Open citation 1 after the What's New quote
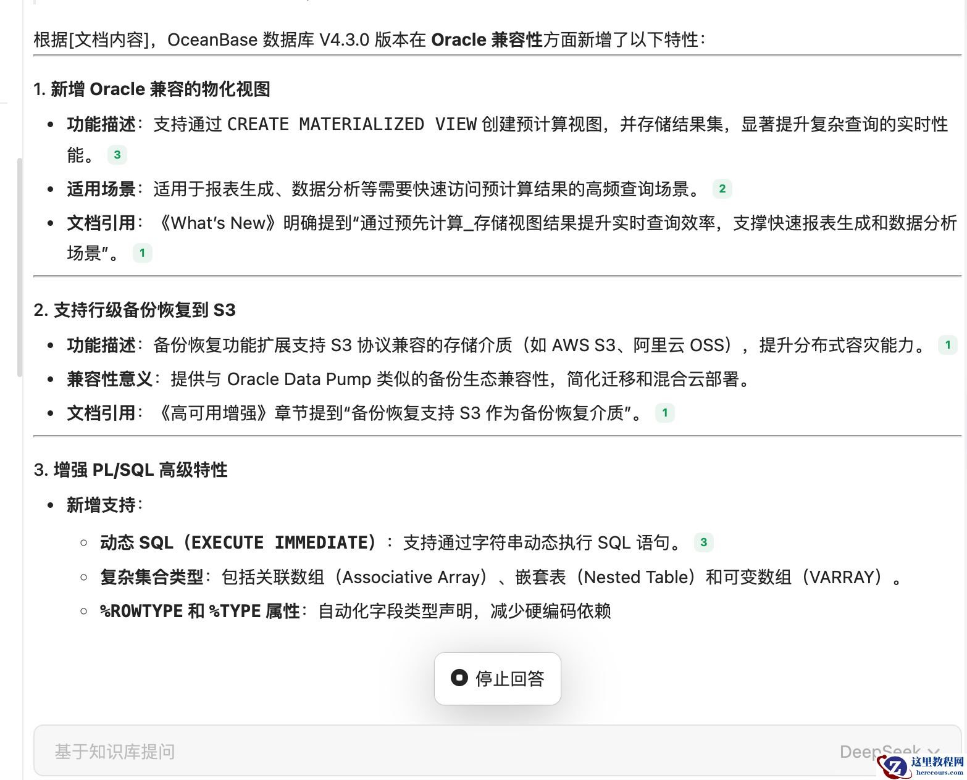 tap(143, 253)
